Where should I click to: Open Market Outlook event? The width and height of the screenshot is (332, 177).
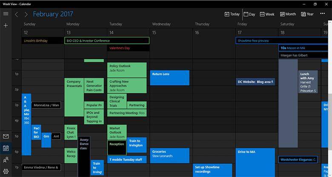pyautogui.click(x=117, y=132)
